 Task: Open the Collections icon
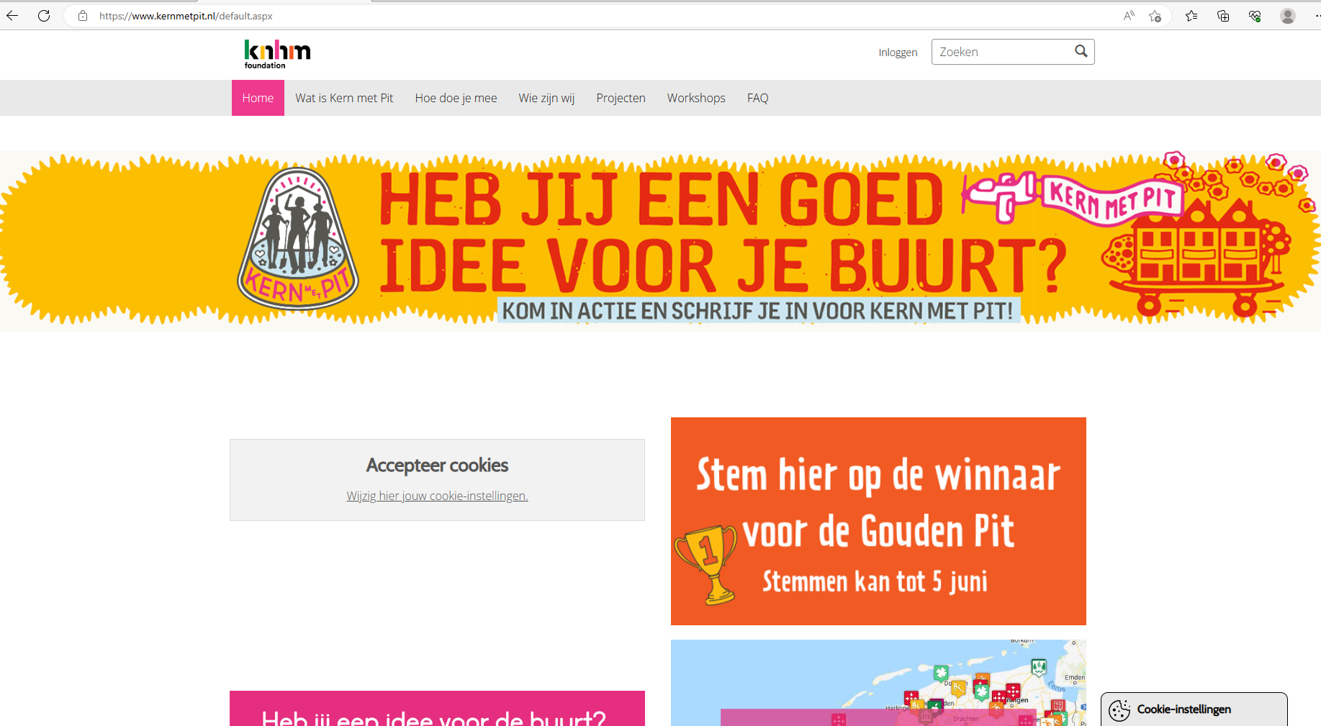(x=1223, y=16)
